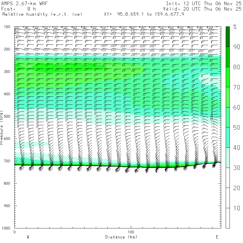Image resolution: width=243 pixels, height=243 pixels.
Task: Click the percent unit label above the colorbar
Action: 235,27
